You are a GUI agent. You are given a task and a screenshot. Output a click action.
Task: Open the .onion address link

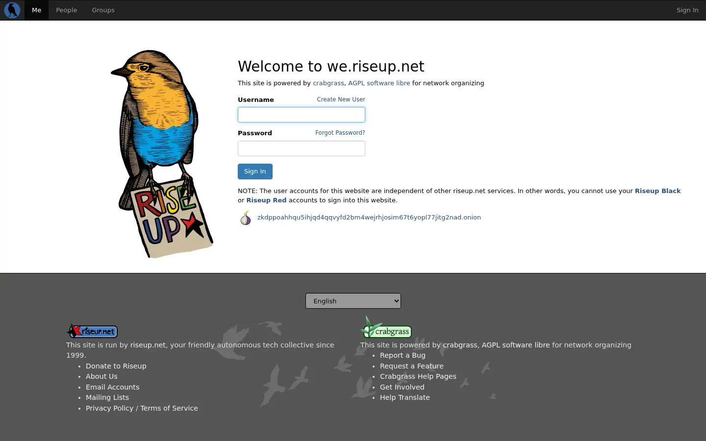coord(369,218)
